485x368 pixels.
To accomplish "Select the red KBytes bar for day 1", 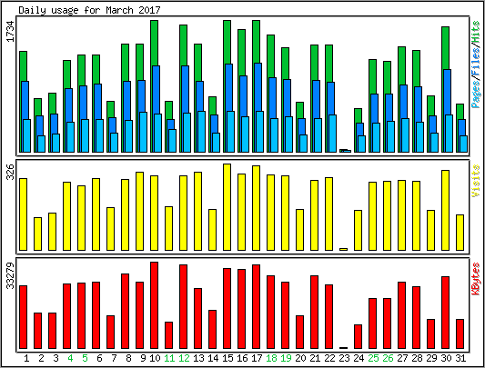I will (23, 317).
